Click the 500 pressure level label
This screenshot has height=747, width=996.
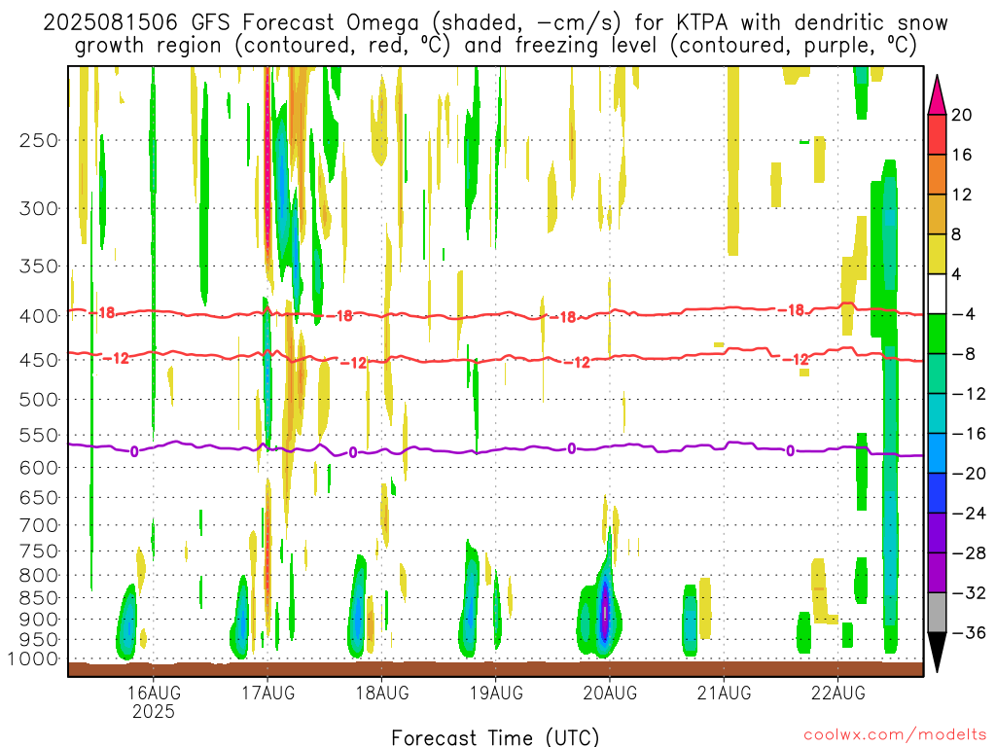pyautogui.click(x=39, y=400)
